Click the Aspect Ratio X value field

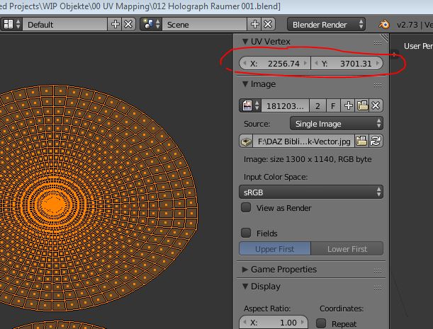point(274,322)
